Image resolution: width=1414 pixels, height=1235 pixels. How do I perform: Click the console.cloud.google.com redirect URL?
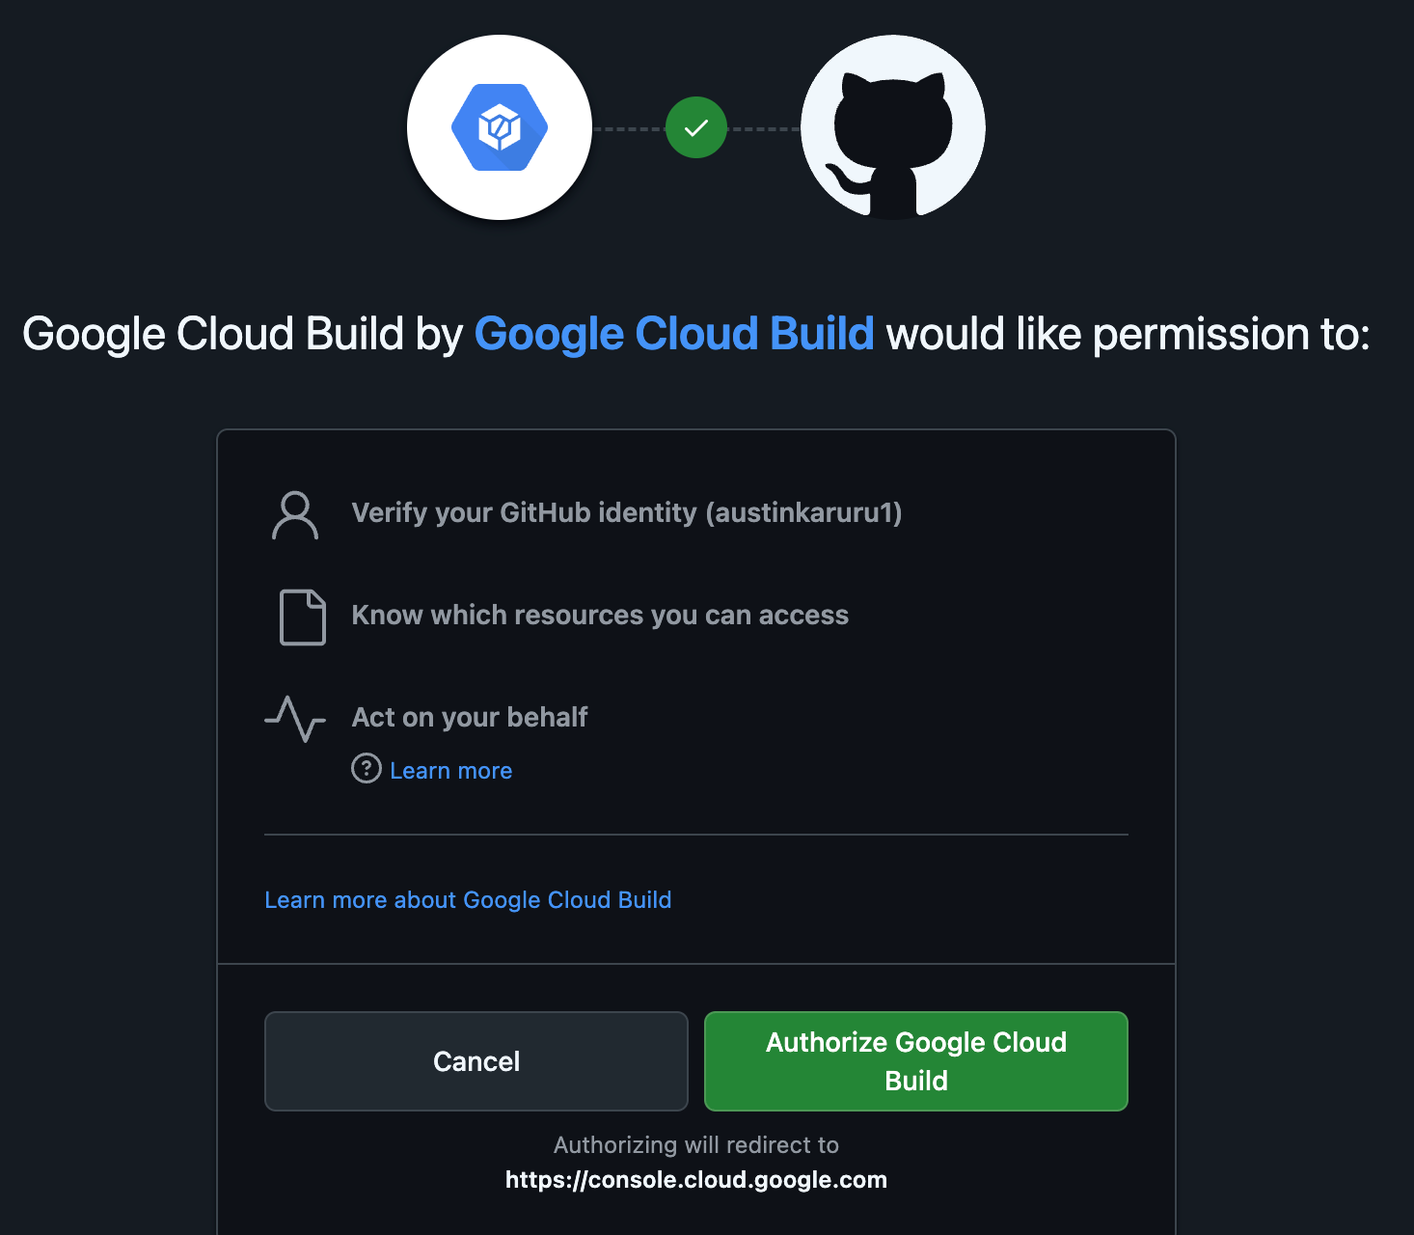(696, 1179)
